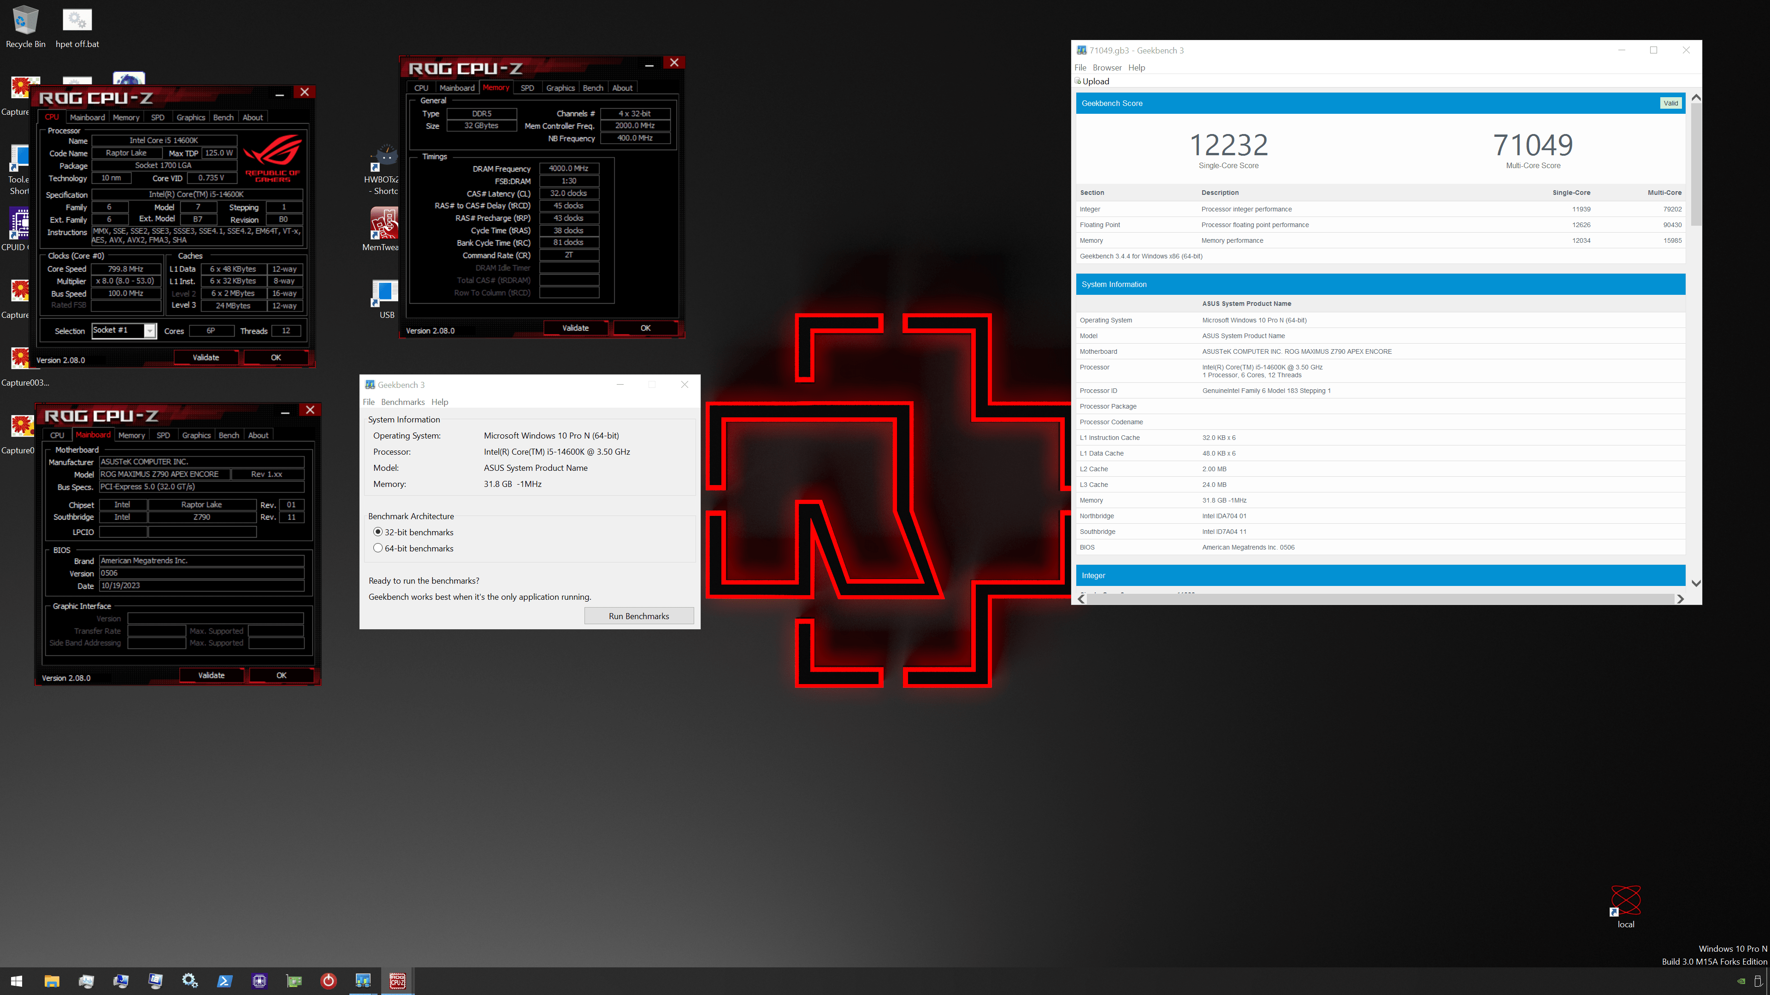The image size is (1770, 995).
Task: Open Benchmarks menu in small Geekbench window
Action: tap(403, 403)
